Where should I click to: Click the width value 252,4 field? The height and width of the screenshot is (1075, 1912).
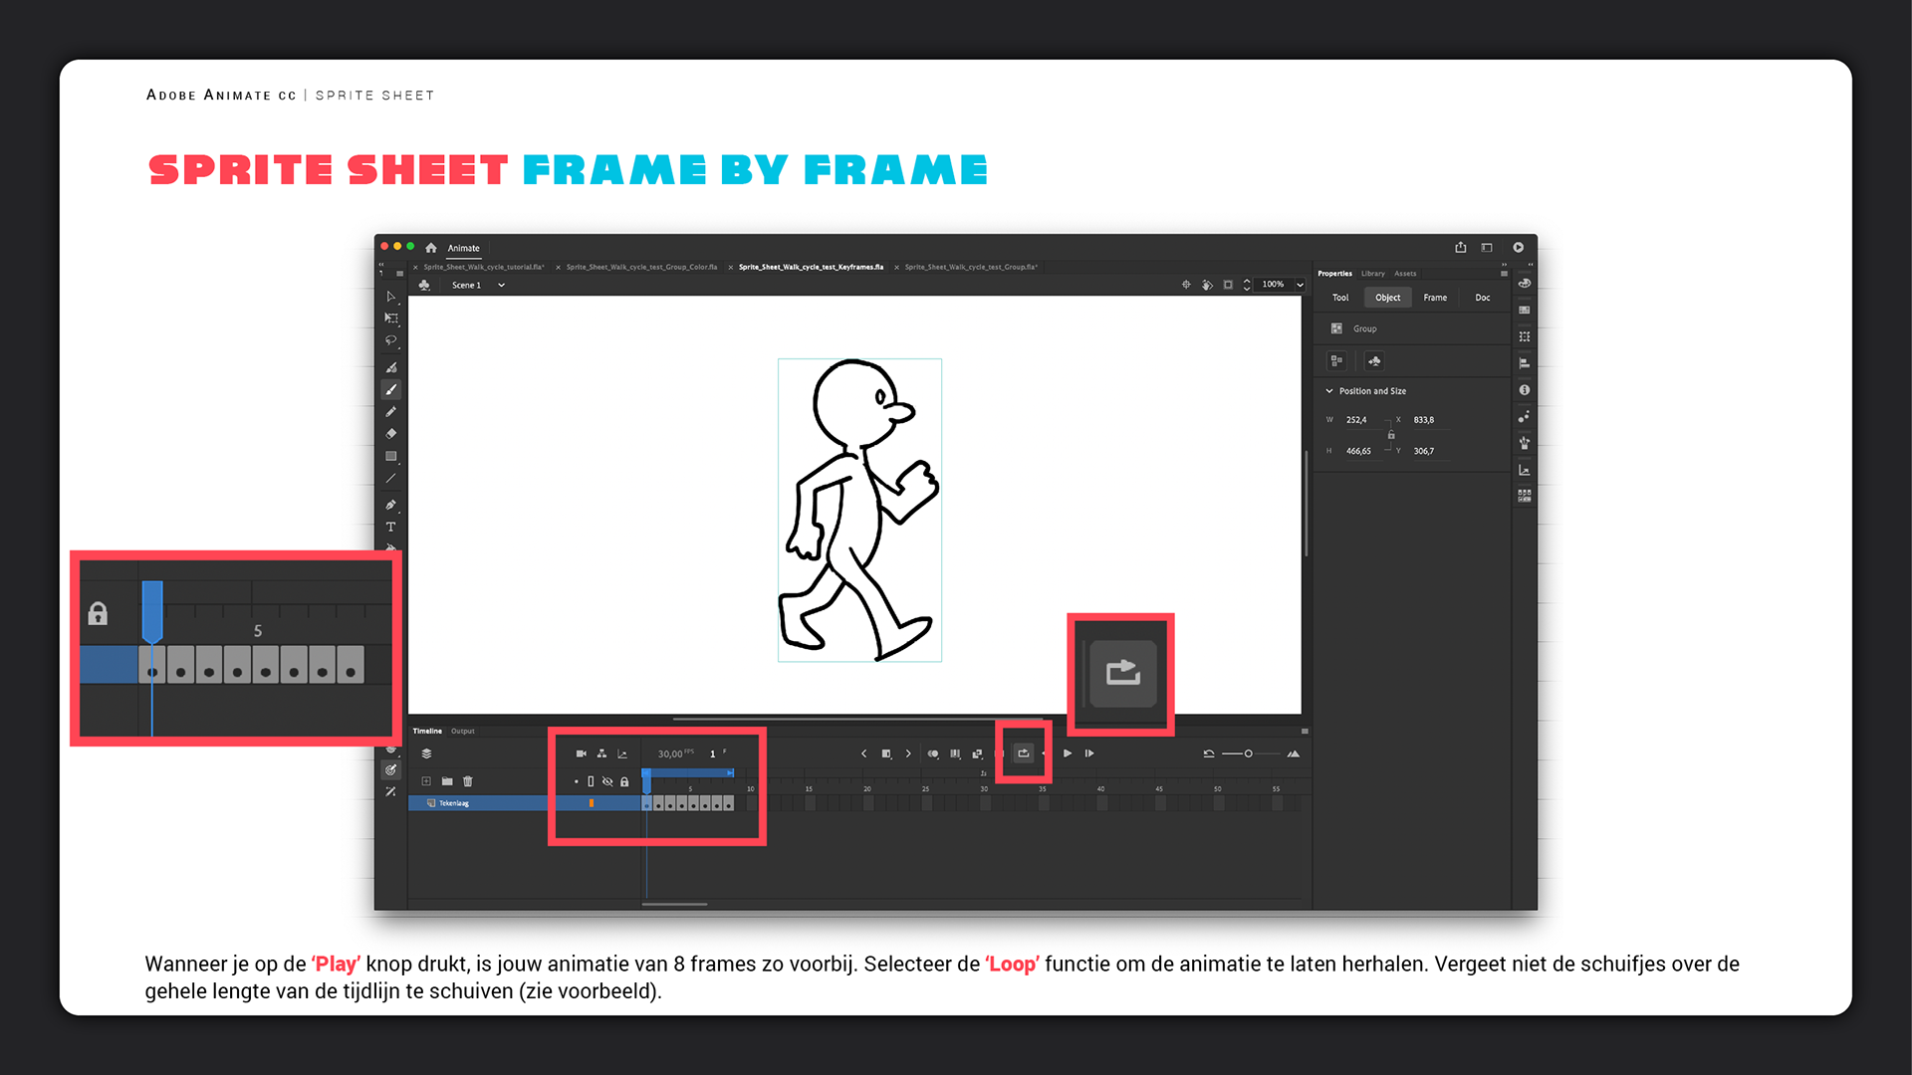[x=1356, y=420]
